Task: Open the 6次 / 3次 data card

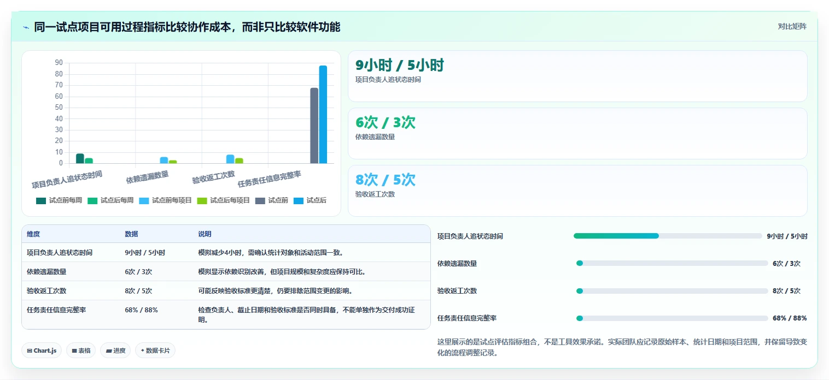Action: point(577,133)
